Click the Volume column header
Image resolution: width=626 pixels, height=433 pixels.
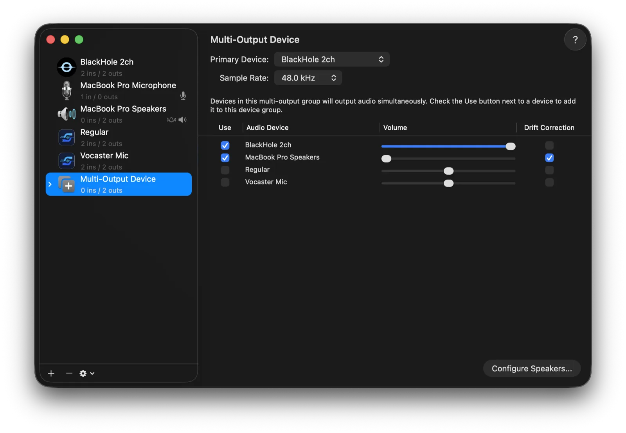[x=395, y=127]
